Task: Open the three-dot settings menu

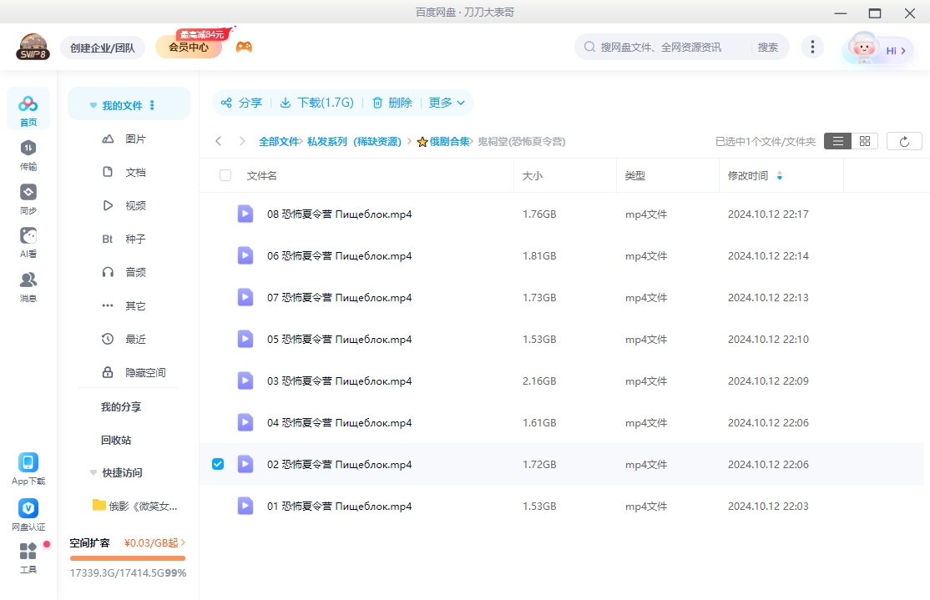Action: (x=812, y=47)
